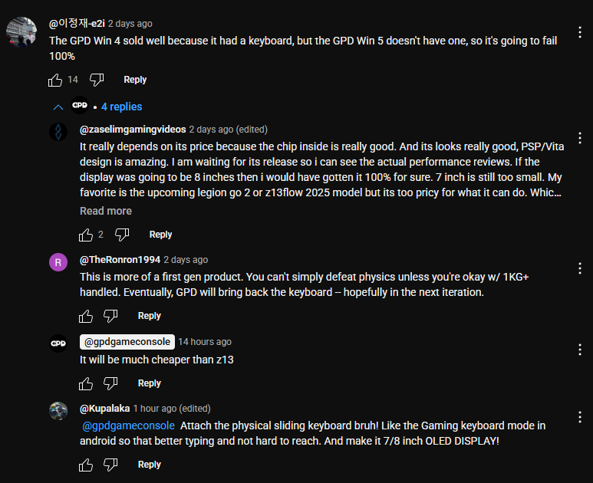Open @Kupalaka's profile picture

(58, 411)
